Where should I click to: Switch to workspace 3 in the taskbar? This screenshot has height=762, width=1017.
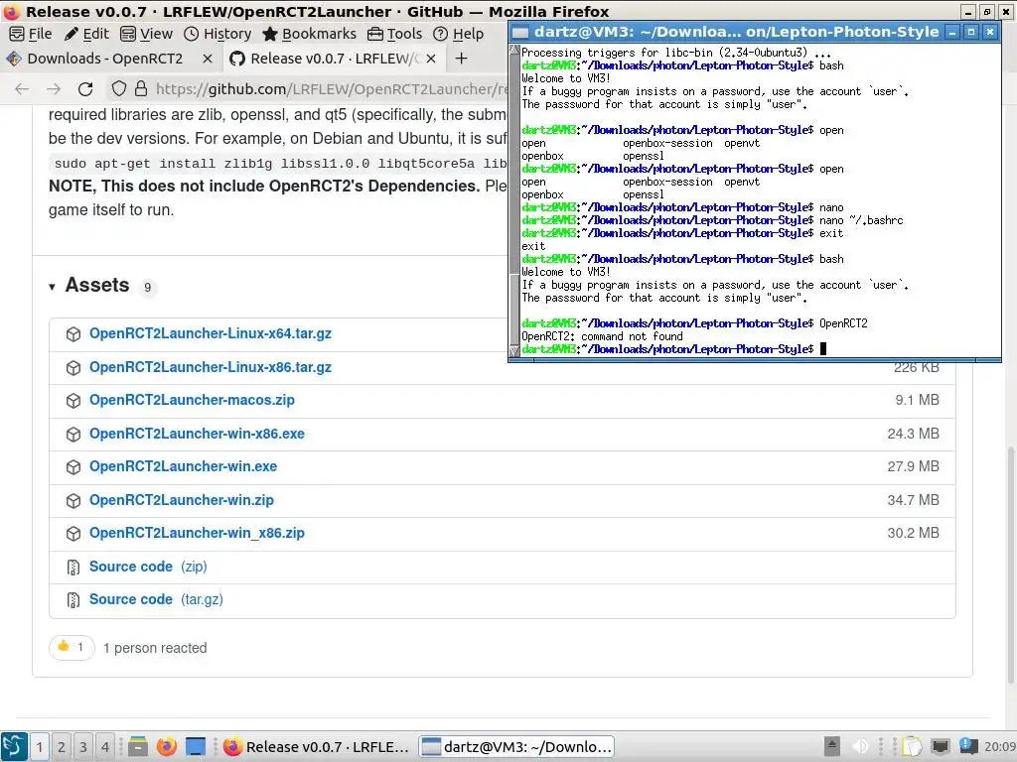coord(83,747)
